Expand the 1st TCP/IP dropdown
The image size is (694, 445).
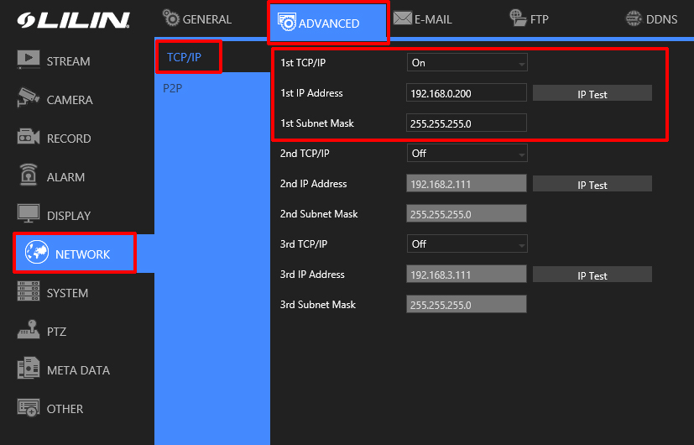coord(467,63)
